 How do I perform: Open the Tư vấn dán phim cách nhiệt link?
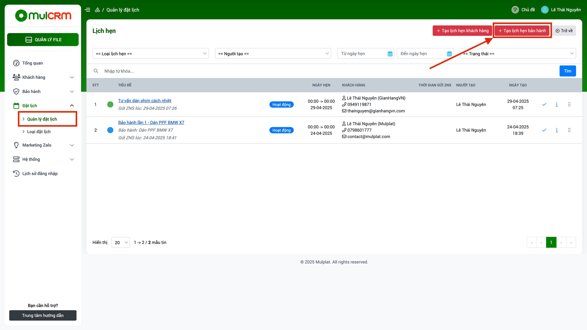tap(145, 101)
